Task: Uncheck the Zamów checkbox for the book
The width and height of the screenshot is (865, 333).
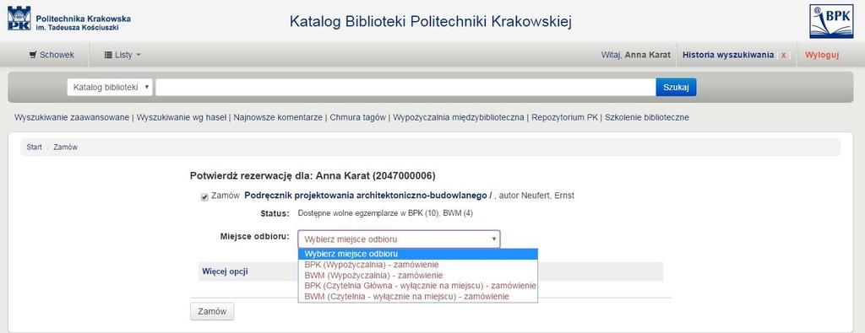Action: point(204,197)
